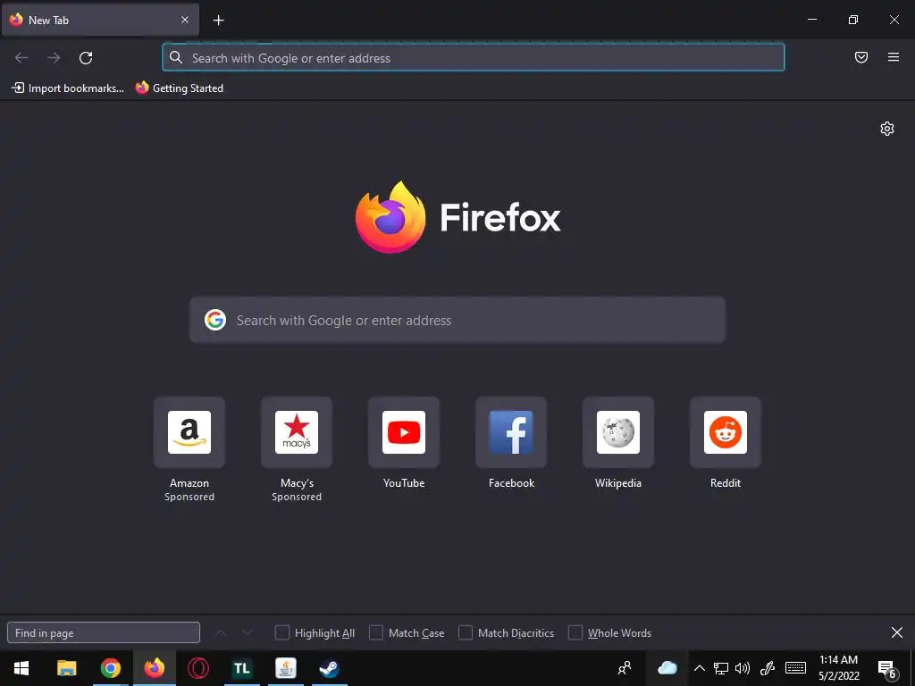The height and width of the screenshot is (686, 915).
Task: Enable Highlight All checkbox
Action: pos(281,633)
